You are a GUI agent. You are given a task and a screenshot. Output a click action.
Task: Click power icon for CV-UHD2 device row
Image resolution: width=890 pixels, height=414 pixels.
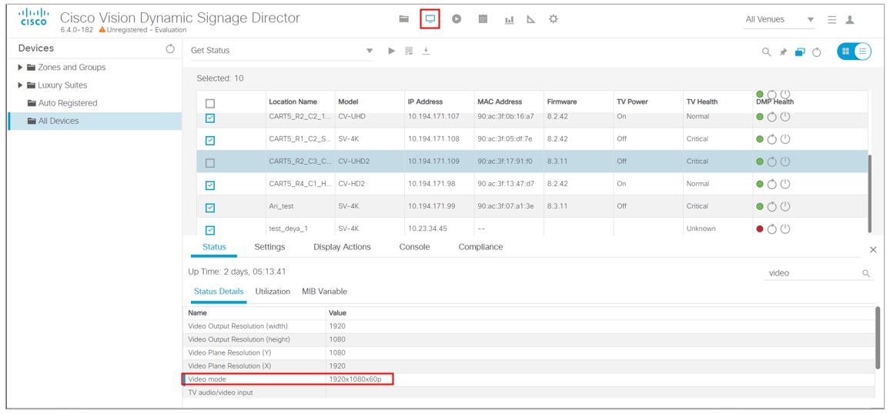point(785,162)
